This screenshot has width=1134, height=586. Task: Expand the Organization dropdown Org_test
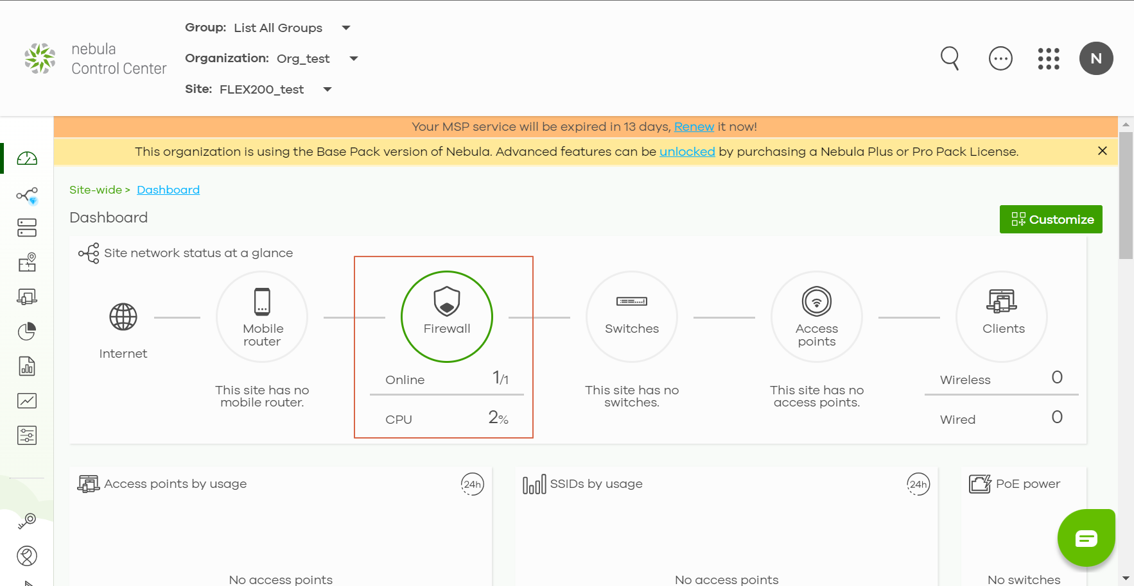(317, 58)
